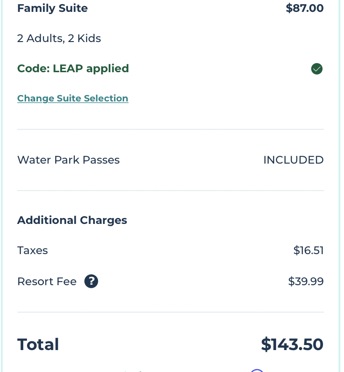Click the $87.00 suite price
The width and height of the screenshot is (344, 372).
pyautogui.click(x=305, y=8)
